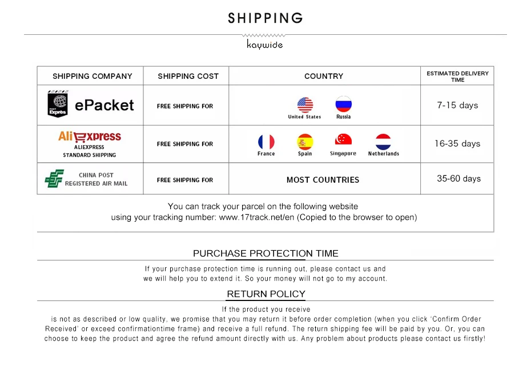Image resolution: width=531 pixels, height=377 pixels.
Task: Click the MOST COUNTRIES cell
Action: (x=323, y=180)
